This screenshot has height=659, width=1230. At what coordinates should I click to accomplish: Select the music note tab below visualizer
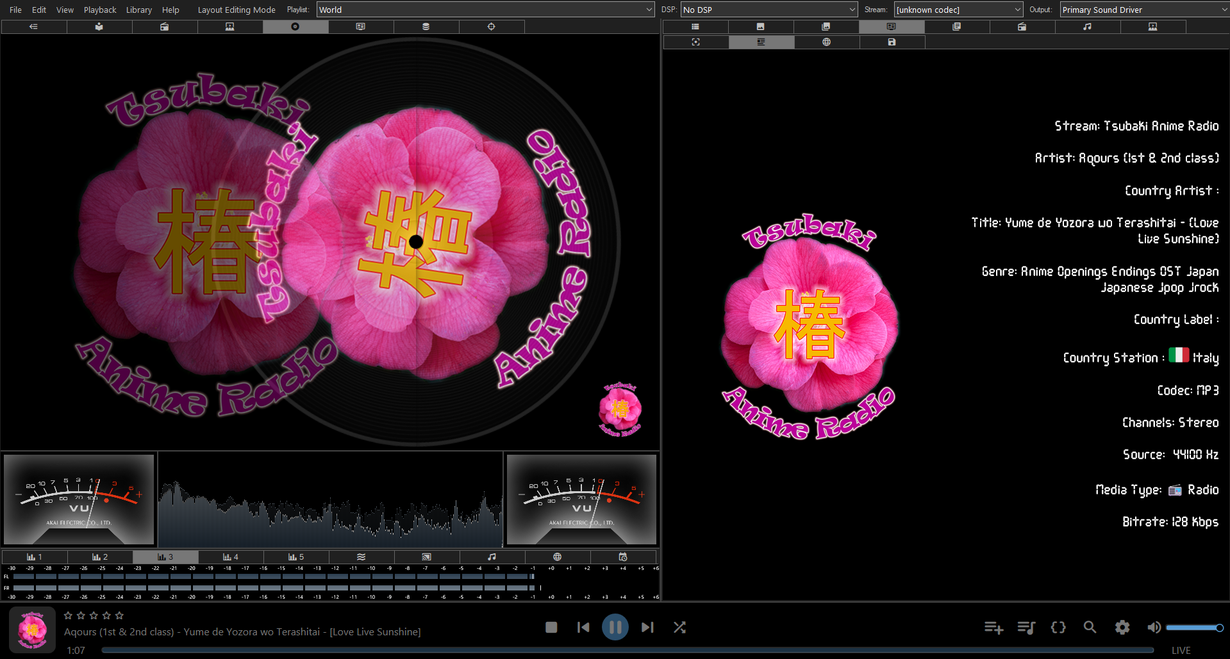click(492, 557)
